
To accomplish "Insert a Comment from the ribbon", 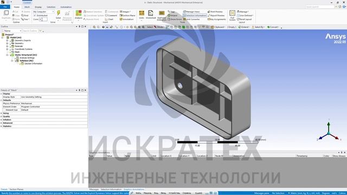I will (x=111, y=16).
